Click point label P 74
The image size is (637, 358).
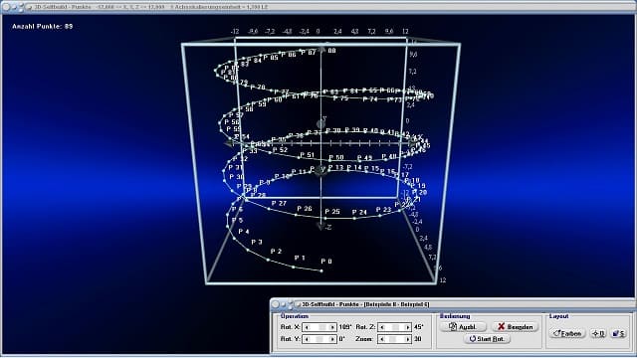370,99
